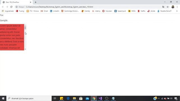
Task: Open the Chrome profile avatar
Action: pyautogui.click(x=173, y=7)
